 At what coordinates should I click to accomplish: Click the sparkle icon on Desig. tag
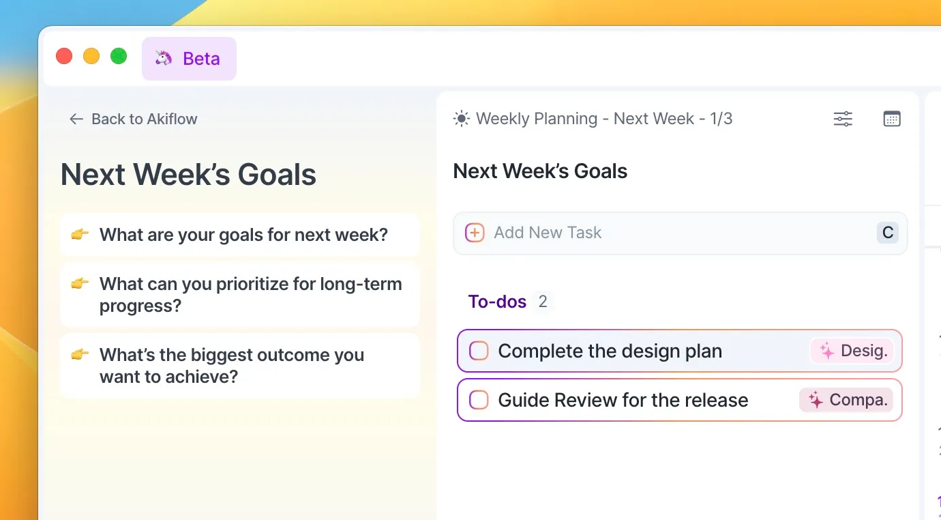827,351
